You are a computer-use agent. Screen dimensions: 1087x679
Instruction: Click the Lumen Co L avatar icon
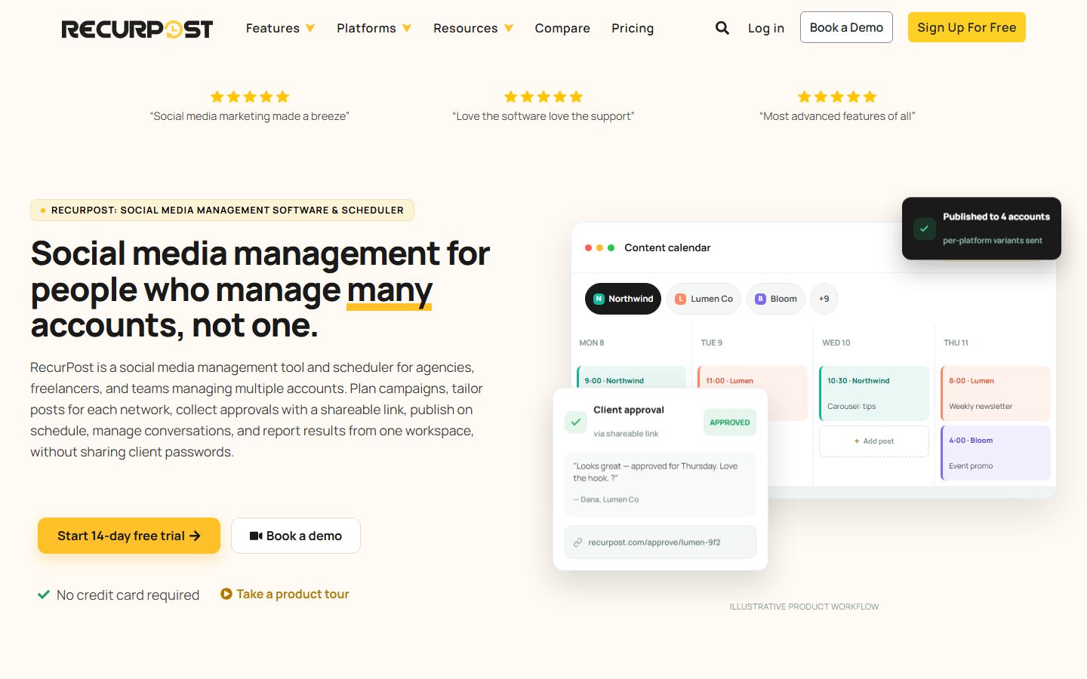tap(680, 299)
